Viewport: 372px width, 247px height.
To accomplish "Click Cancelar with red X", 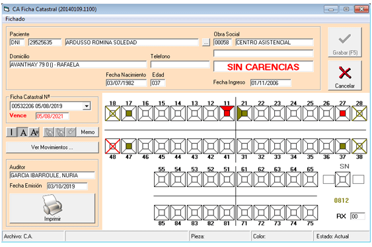I will click(345, 76).
